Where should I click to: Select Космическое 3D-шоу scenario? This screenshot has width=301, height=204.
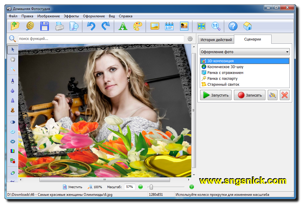click(245, 67)
